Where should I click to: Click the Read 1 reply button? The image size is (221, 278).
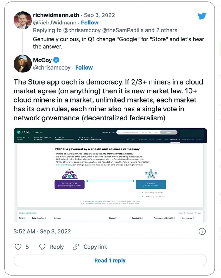pos(110,261)
